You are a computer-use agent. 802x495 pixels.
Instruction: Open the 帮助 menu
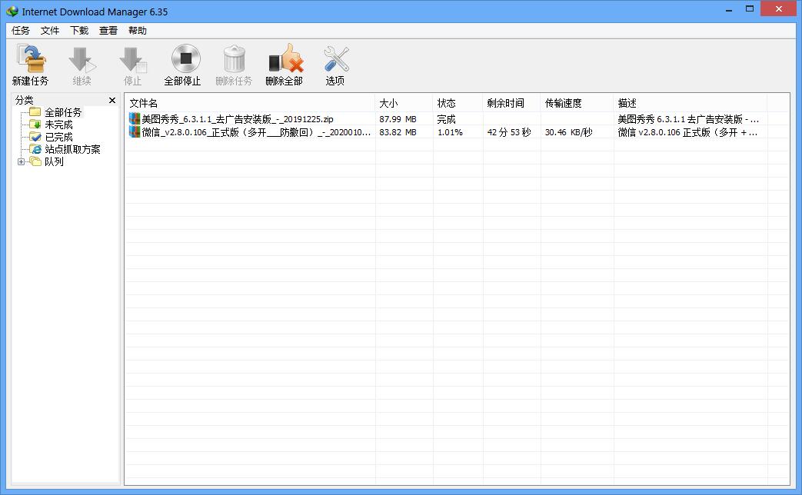tap(138, 31)
